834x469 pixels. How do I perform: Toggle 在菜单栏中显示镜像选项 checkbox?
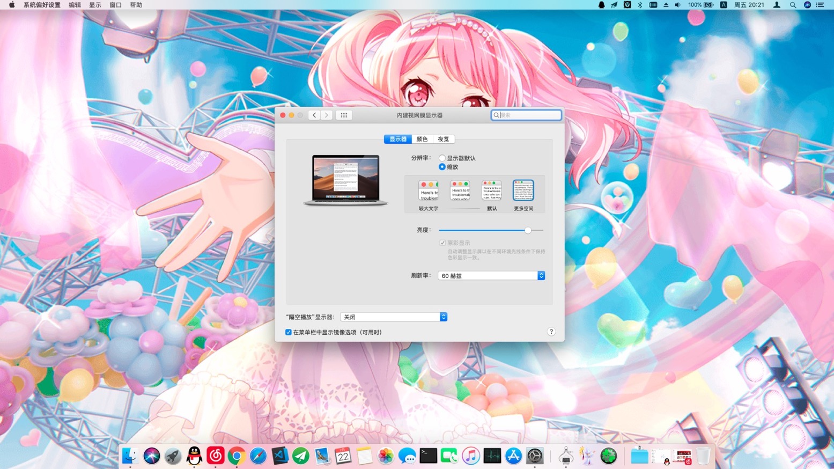[289, 332]
